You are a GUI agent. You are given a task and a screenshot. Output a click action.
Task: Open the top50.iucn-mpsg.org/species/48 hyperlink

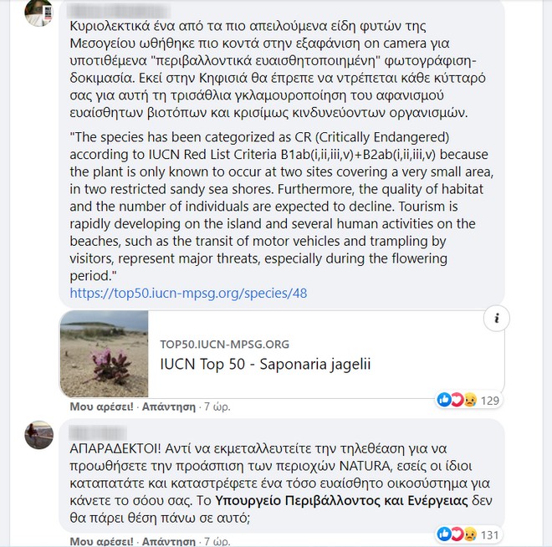tap(188, 293)
